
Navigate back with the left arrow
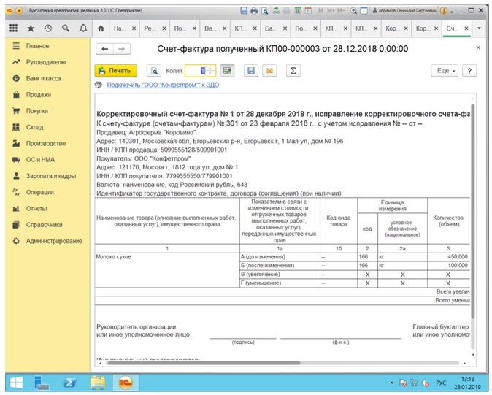[105, 49]
